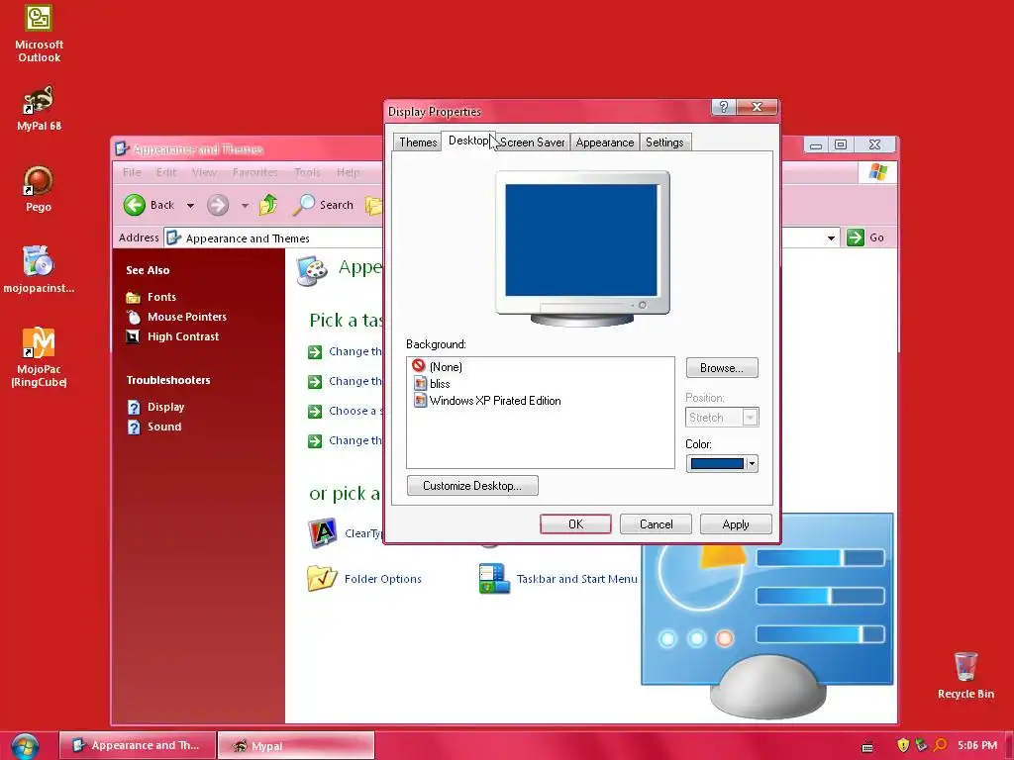
Task: Switch to the Desktop tab
Action: [468, 141]
